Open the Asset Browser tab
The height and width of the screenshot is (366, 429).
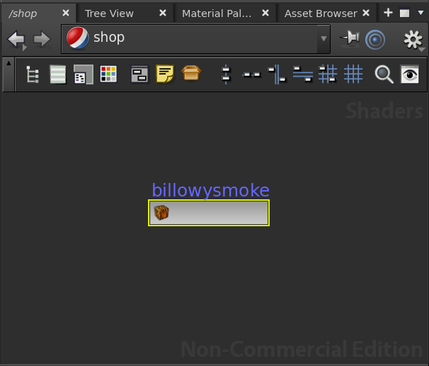click(x=321, y=13)
